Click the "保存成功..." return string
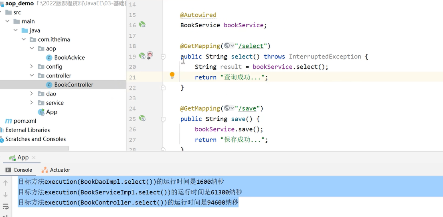The width and height of the screenshot is (443, 217). [x=242, y=140]
